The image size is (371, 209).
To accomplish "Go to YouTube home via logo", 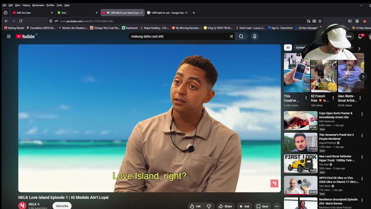I will [x=25, y=36].
